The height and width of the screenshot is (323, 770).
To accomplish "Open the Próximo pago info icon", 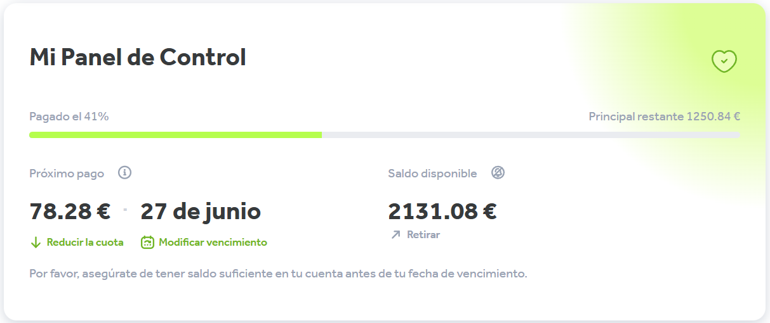I will pos(125,173).
